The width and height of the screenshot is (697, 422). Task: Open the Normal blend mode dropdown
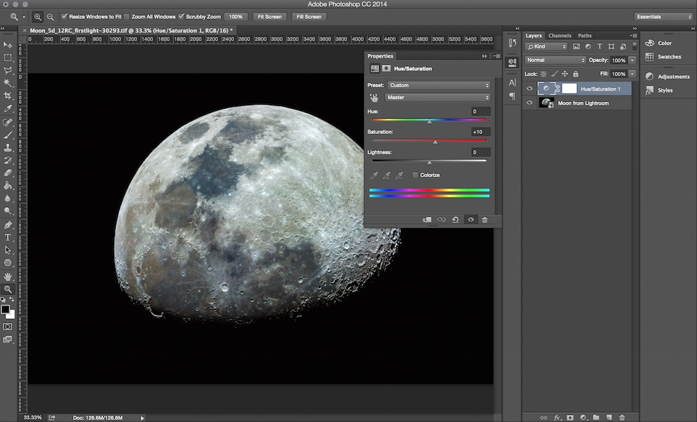[x=556, y=60]
